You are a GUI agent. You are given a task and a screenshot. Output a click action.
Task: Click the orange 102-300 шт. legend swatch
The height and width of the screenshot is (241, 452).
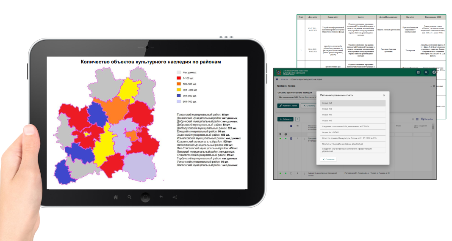pos(179,84)
